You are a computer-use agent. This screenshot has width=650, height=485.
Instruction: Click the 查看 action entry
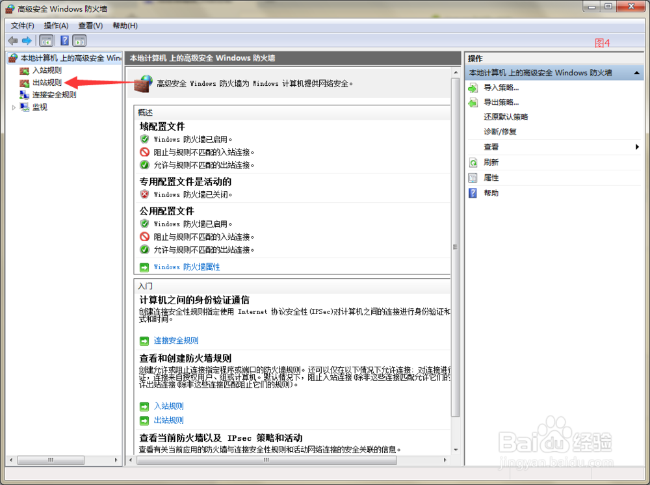pyautogui.click(x=491, y=147)
